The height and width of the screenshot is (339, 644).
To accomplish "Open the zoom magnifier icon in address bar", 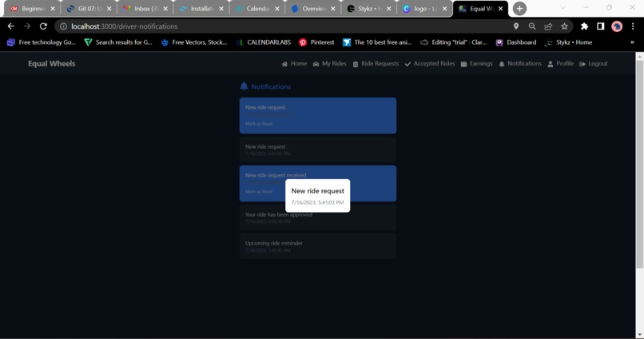I will (x=532, y=26).
